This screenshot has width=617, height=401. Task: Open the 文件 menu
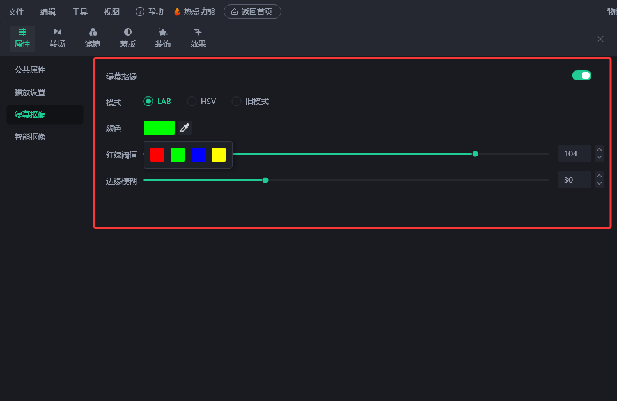16,11
